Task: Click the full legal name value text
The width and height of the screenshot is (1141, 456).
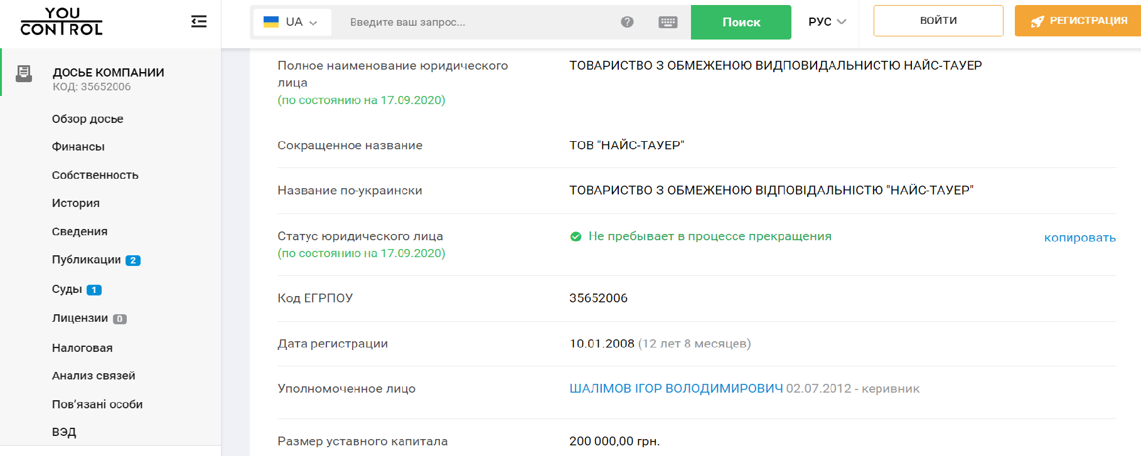Action: pos(776,65)
